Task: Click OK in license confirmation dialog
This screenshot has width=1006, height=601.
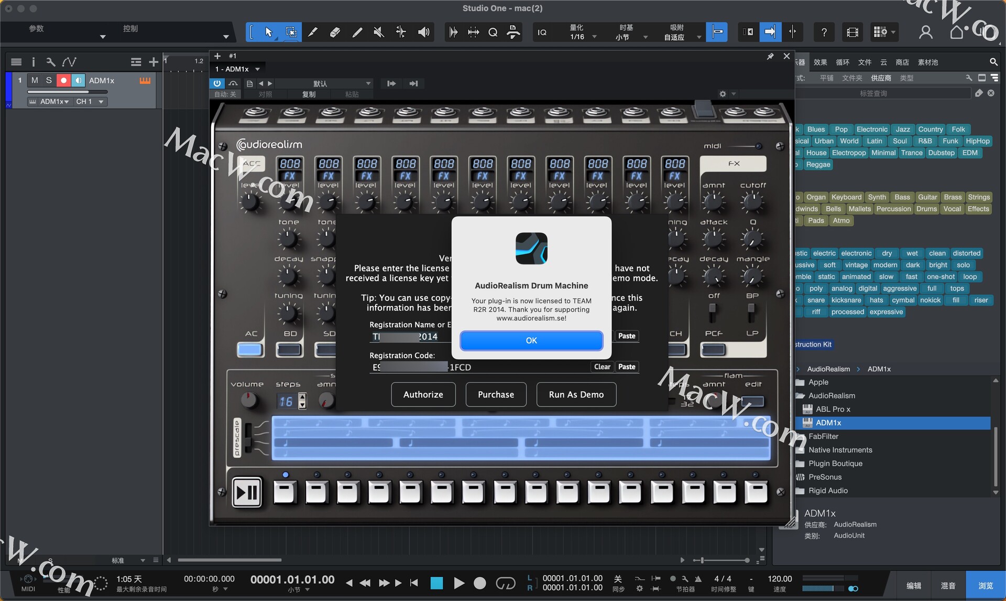Action: click(531, 340)
